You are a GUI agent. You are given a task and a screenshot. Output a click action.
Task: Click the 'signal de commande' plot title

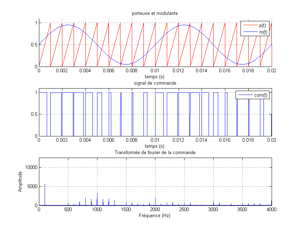pyautogui.click(x=155, y=83)
